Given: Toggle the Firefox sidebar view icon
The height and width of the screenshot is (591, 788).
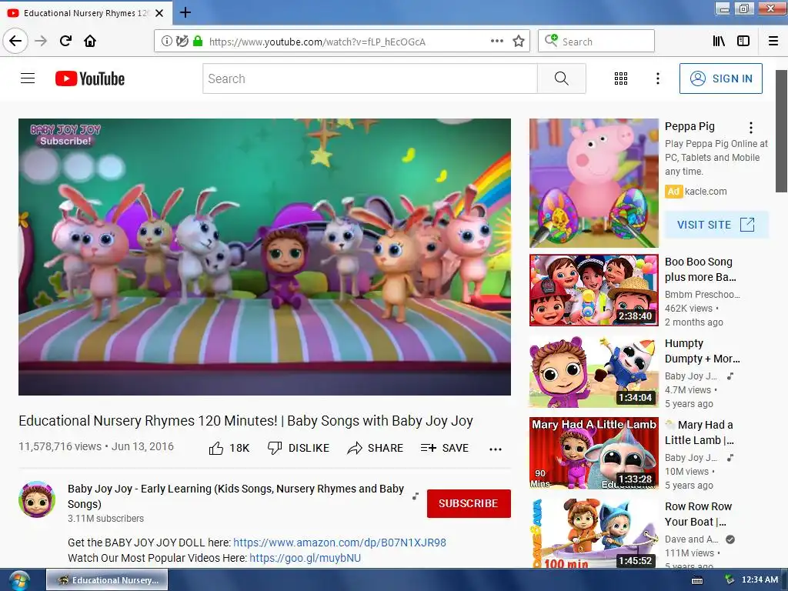Looking at the screenshot, I should [743, 42].
